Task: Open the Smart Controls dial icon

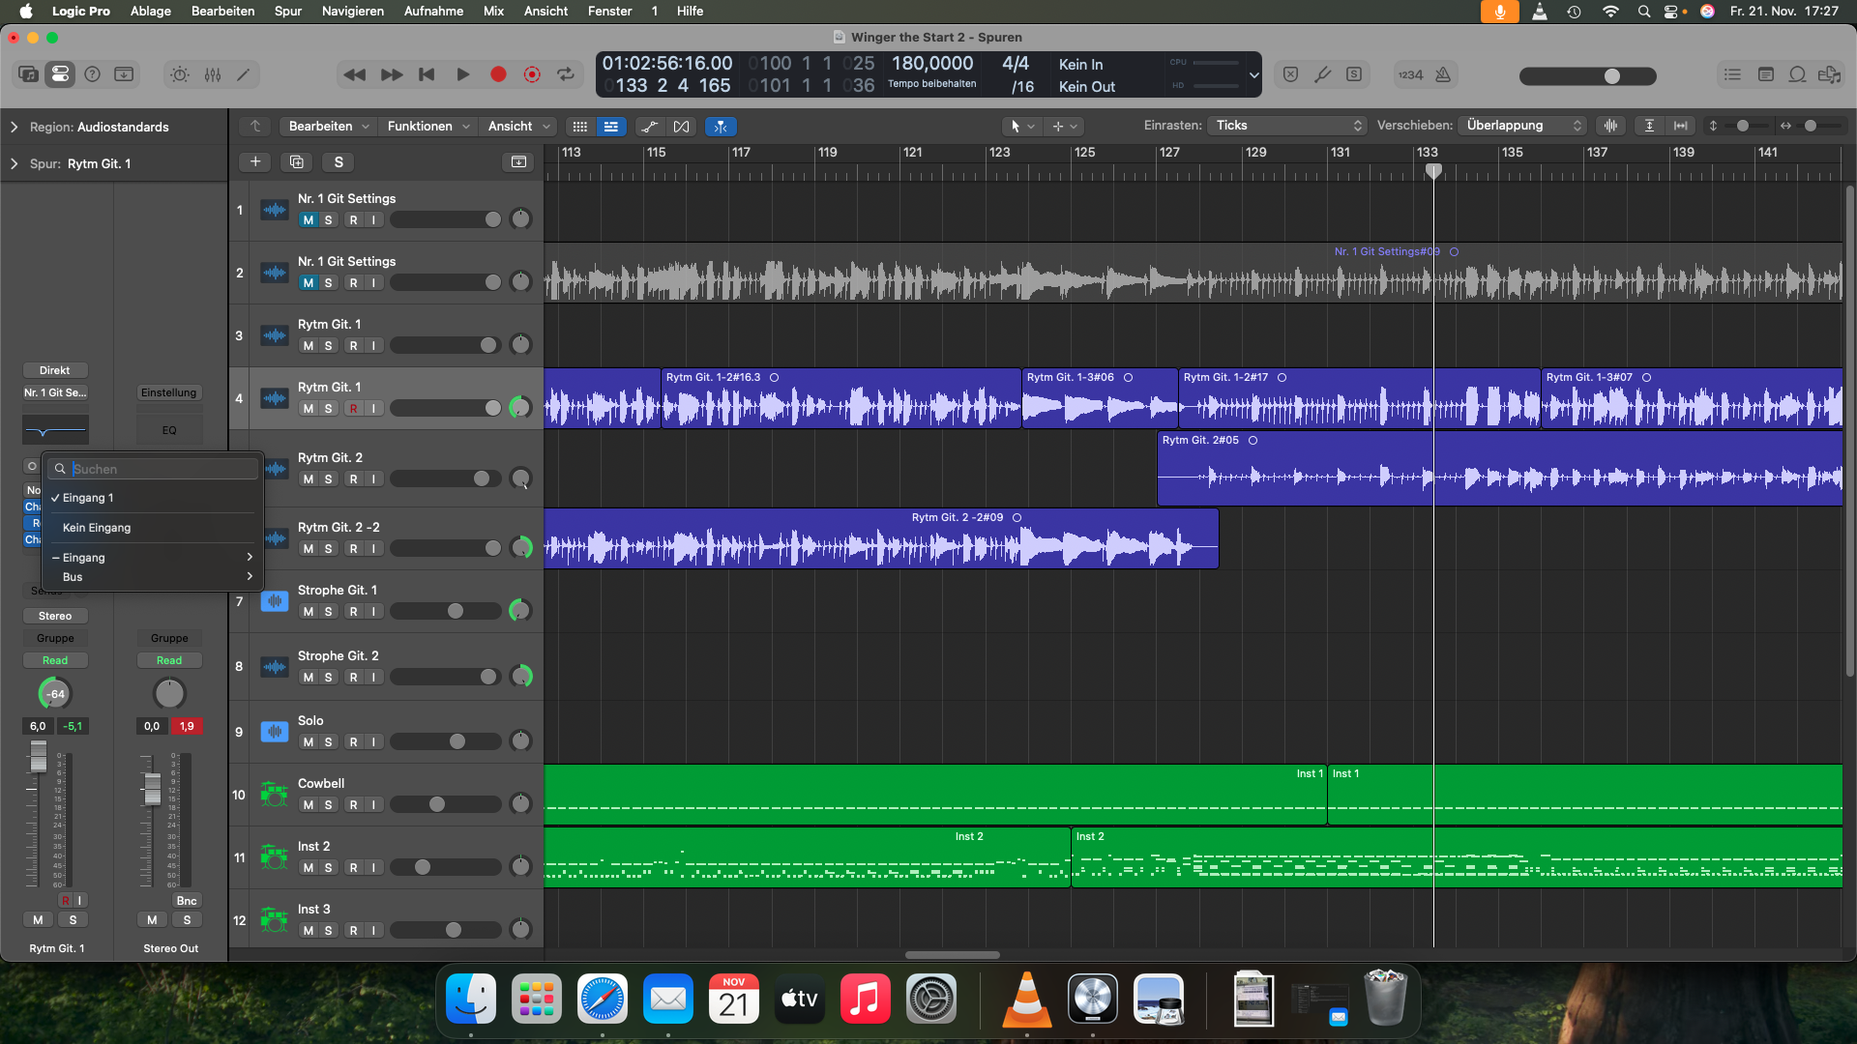Action: pos(180,74)
